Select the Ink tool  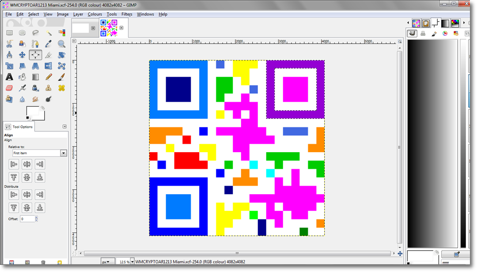click(35, 88)
